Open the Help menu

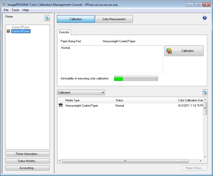point(26,10)
